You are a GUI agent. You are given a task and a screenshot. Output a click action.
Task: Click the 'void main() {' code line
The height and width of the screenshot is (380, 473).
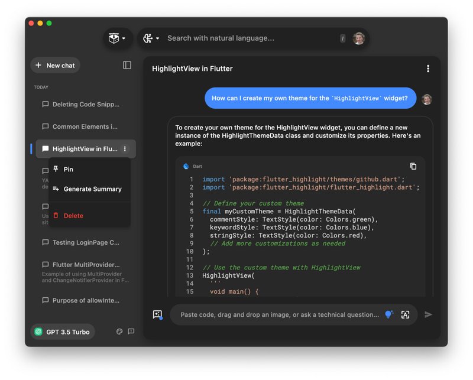234,291
